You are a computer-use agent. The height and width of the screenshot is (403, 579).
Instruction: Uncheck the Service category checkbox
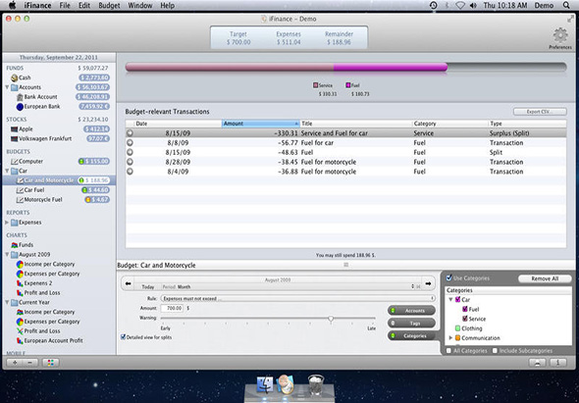465,319
